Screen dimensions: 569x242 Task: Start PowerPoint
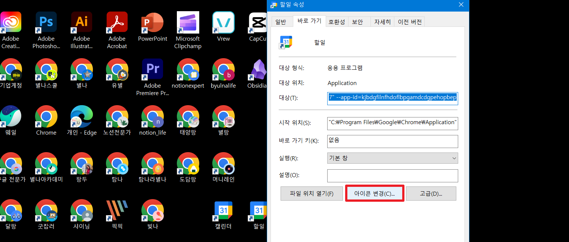click(x=152, y=22)
